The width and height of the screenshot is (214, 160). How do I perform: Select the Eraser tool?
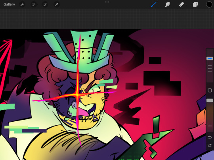[182, 4]
